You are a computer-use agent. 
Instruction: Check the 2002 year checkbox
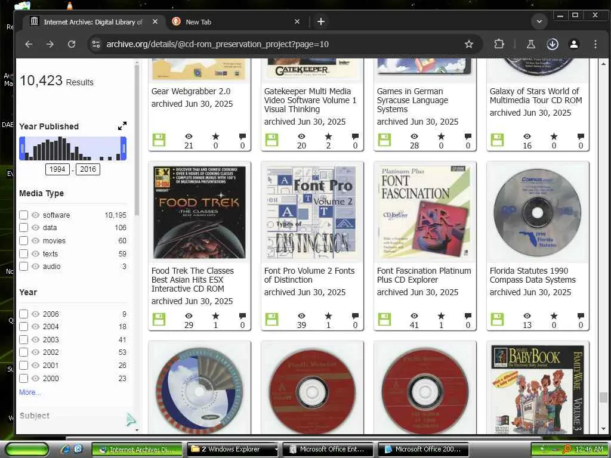point(23,352)
